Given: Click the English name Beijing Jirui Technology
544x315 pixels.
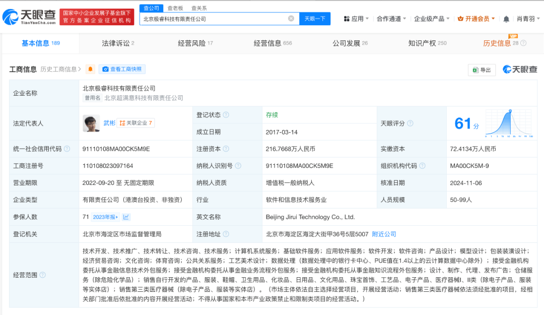Looking at the screenshot, I should click(x=310, y=217).
